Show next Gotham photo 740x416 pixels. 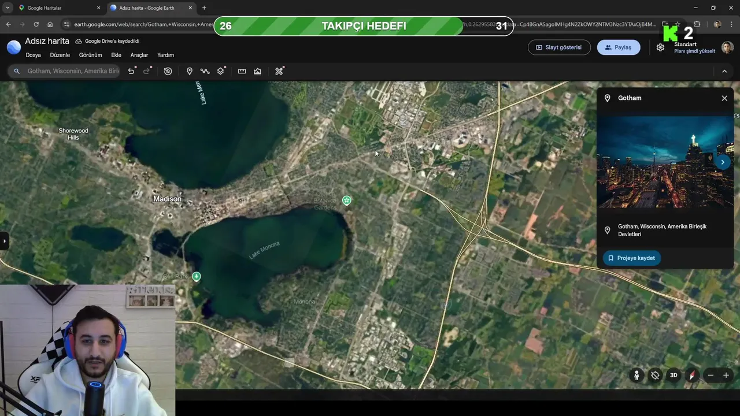(723, 162)
